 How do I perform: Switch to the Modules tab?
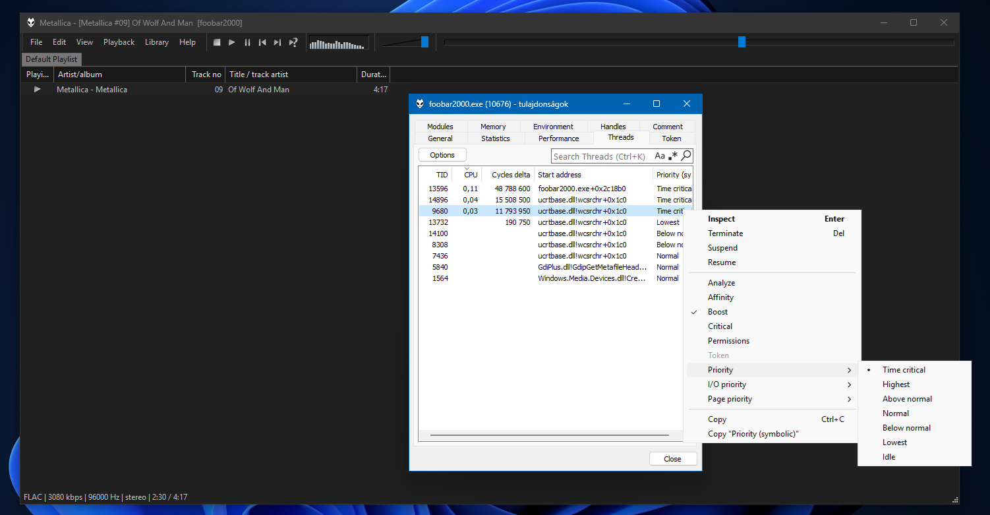tap(440, 127)
